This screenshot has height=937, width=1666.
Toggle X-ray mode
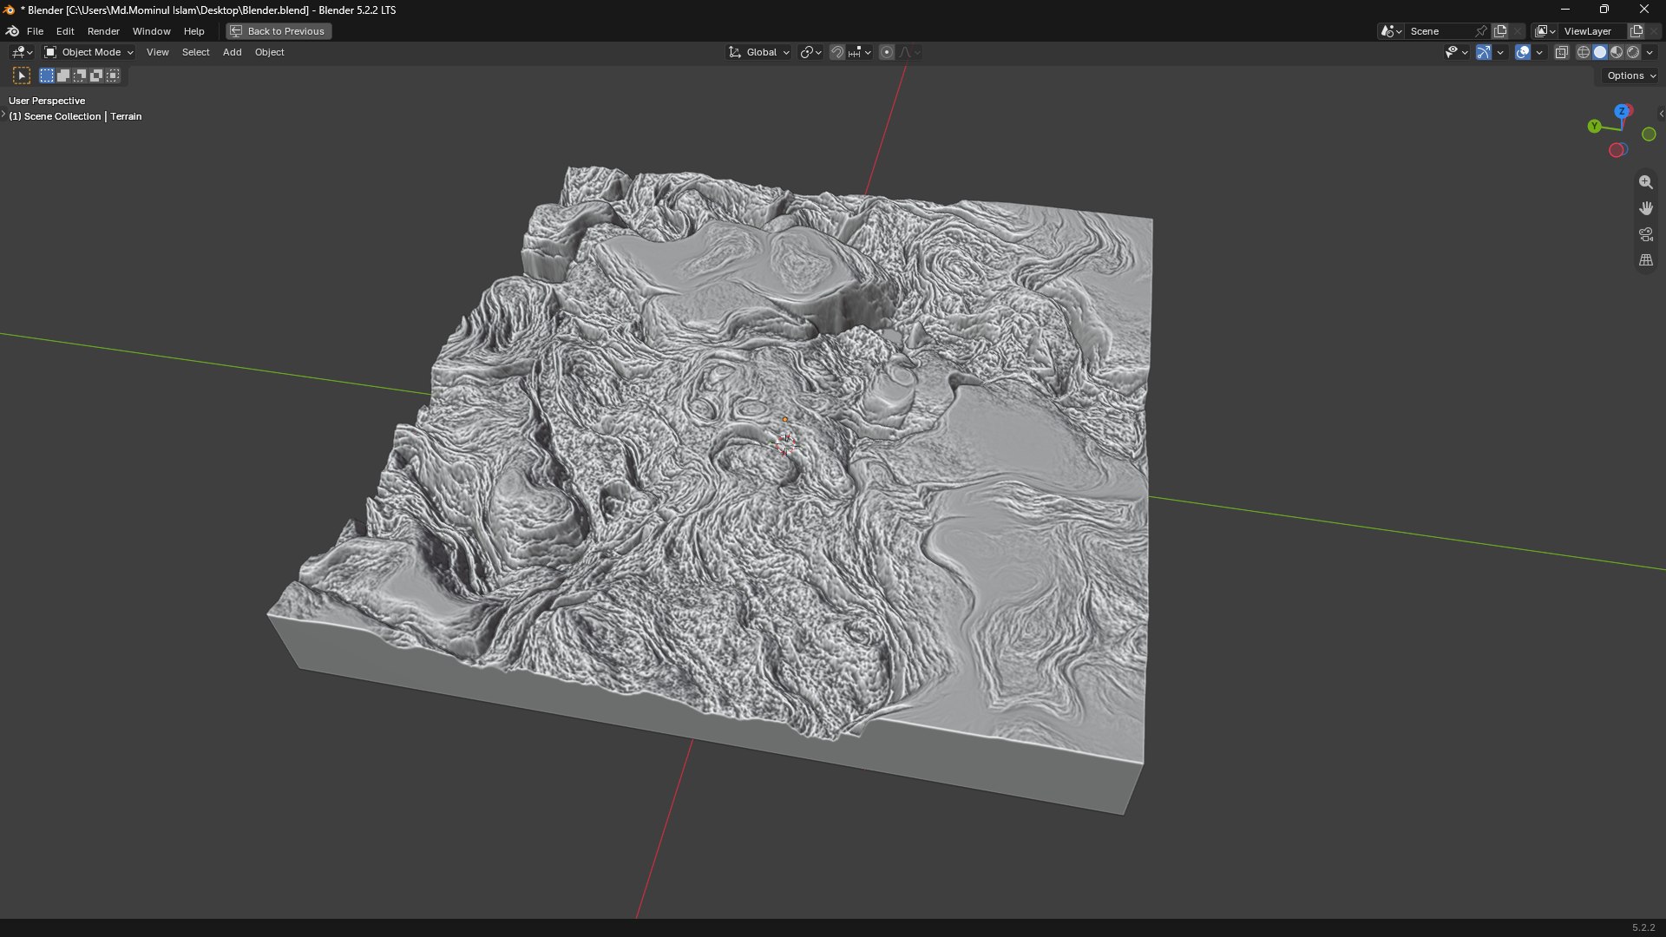[x=1561, y=53]
